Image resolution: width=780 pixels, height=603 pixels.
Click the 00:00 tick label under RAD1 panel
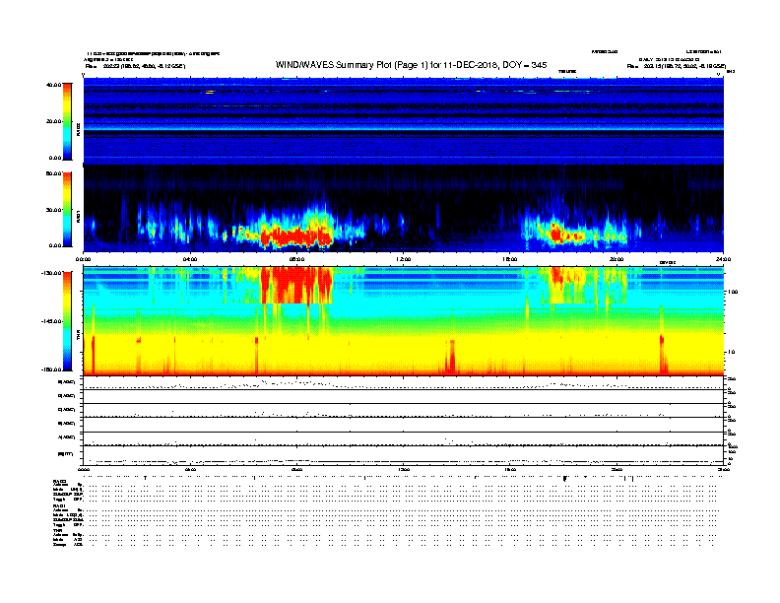click(x=83, y=259)
